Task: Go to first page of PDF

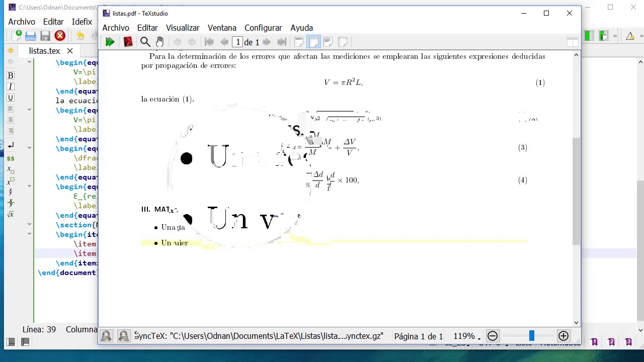Action: (x=209, y=42)
